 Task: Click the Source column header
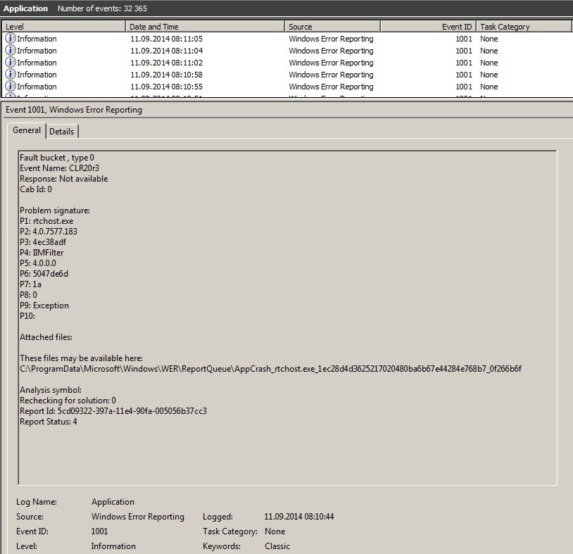coord(332,27)
